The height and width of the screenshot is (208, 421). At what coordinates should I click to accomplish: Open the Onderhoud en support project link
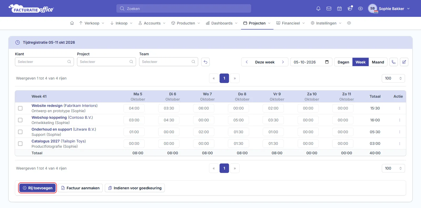(x=52, y=129)
